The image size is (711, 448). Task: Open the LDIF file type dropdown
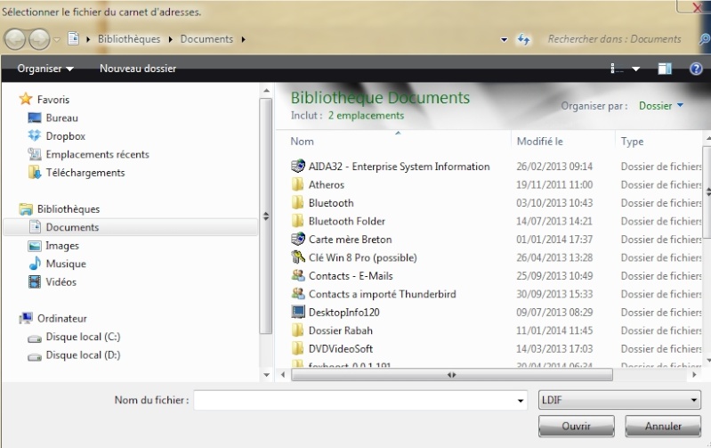[x=619, y=400]
